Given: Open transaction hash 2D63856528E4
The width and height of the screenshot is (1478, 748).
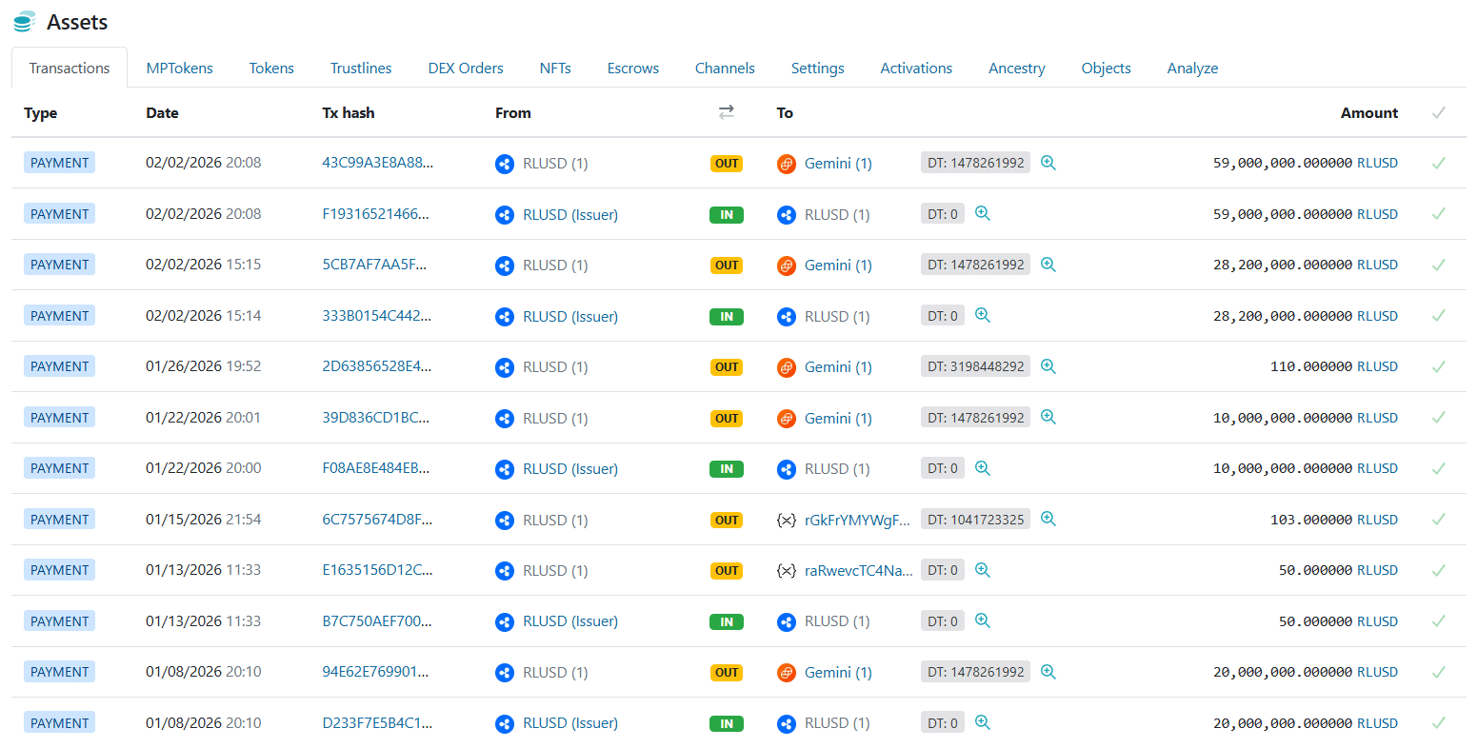Looking at the screenshot, I should pyautogui.click(x=376, y=366).
